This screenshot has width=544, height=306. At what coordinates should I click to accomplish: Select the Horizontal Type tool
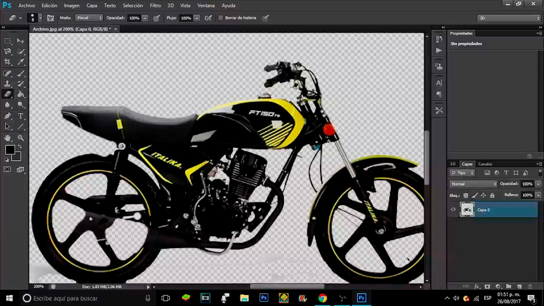click(20, 116)
